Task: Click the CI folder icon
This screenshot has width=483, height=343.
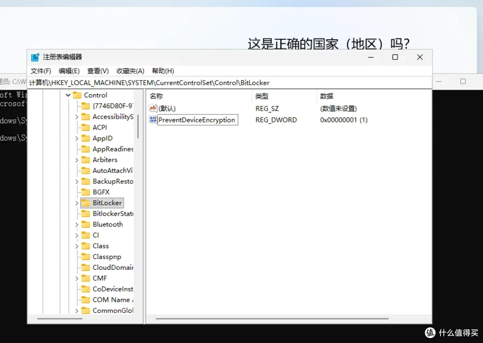Action: [x=85, y=235]
